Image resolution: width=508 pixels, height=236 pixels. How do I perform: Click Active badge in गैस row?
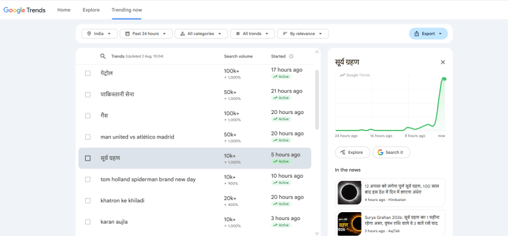(281, 119)
